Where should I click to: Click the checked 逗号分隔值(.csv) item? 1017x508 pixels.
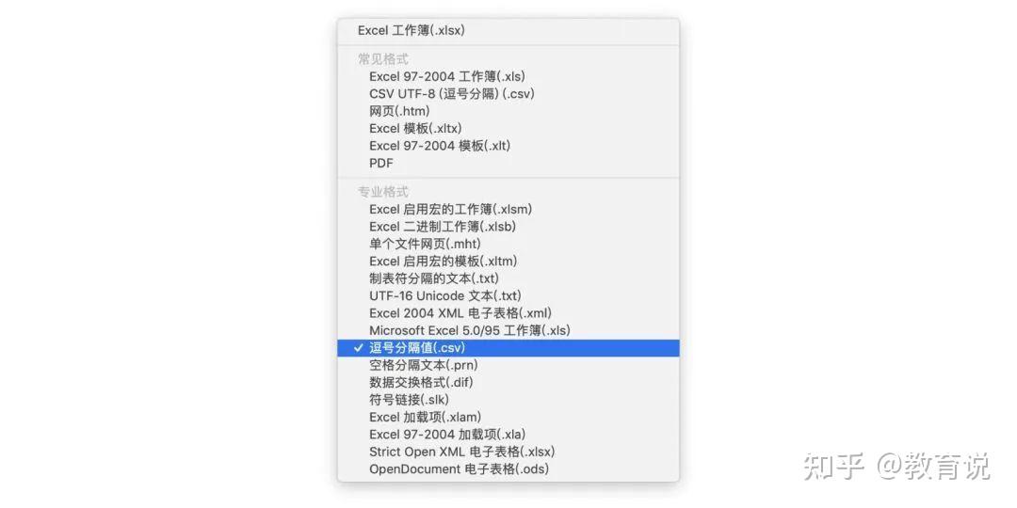click(508, 348)
